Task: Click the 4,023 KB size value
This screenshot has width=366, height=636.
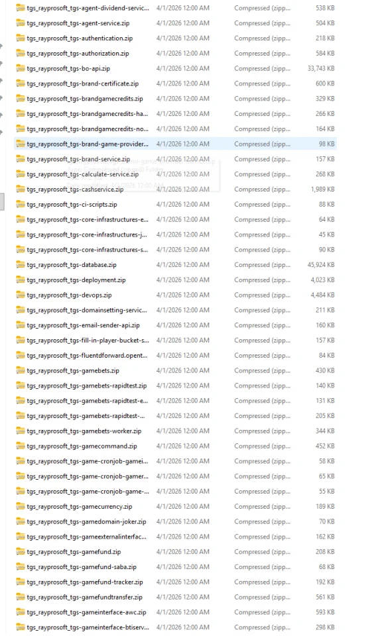Action: [x=323, y=280]
